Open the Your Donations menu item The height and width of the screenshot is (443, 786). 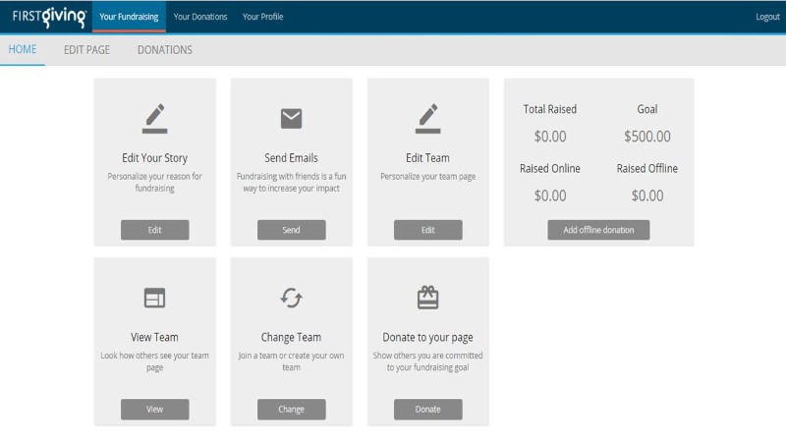coord(200,17)
